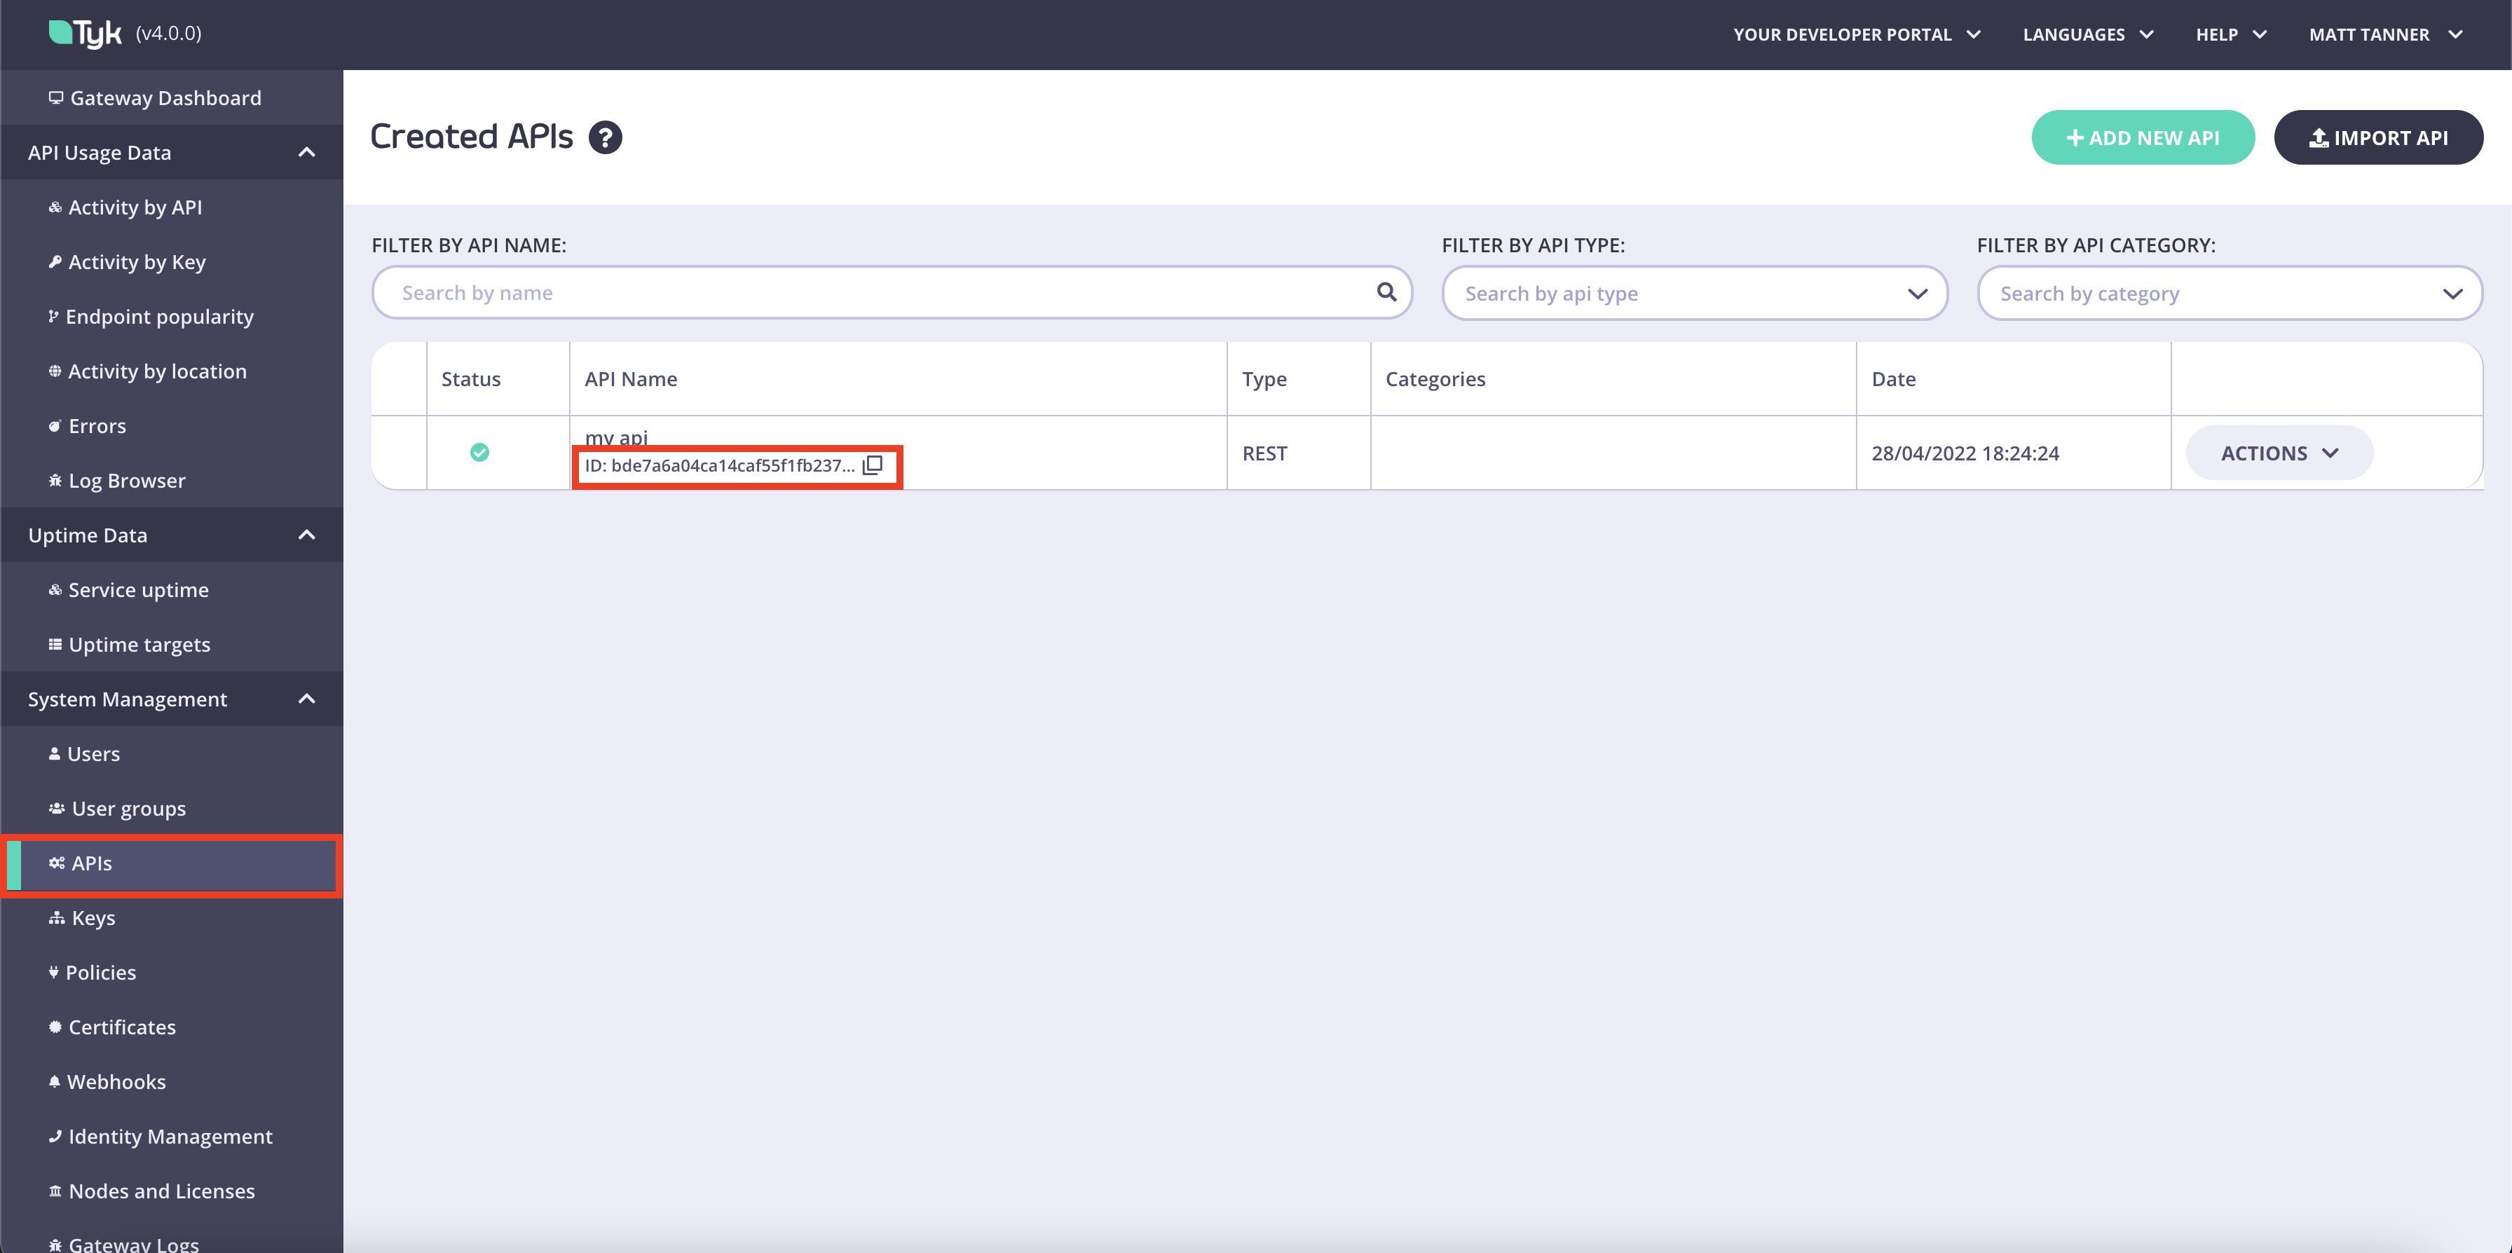Open the Languages menu
The width and height of the screenshot is (2512, 1253).
tap(2087, 34)
